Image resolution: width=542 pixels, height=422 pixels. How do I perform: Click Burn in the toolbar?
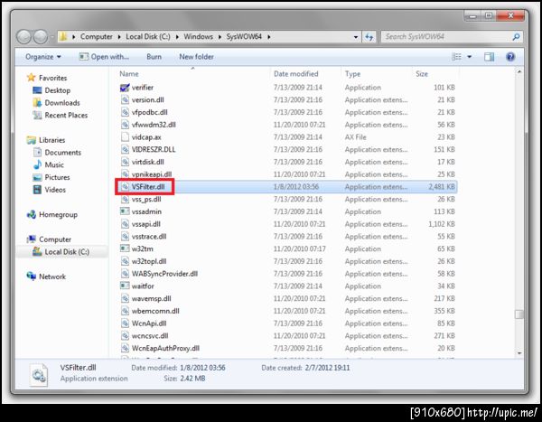(x=154, y=57)
